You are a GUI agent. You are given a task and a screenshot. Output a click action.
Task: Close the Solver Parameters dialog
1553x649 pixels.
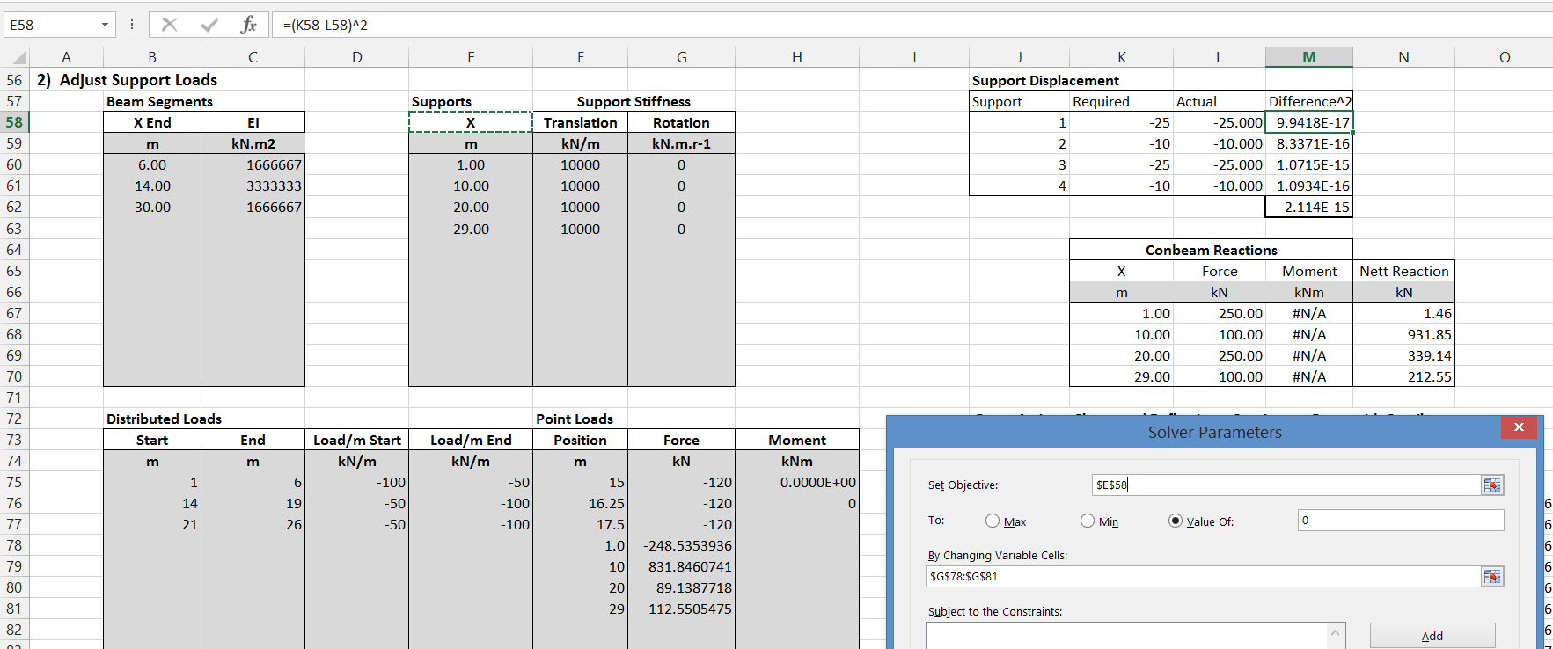(1519, 427)
